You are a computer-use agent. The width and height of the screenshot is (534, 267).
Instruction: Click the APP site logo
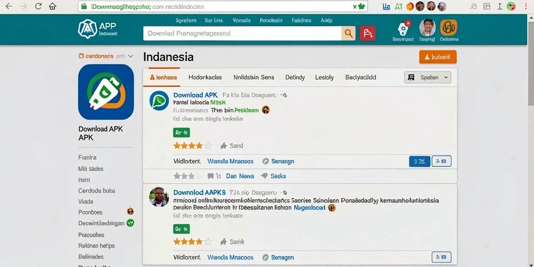pyautogui.click(x=98, y=29)
